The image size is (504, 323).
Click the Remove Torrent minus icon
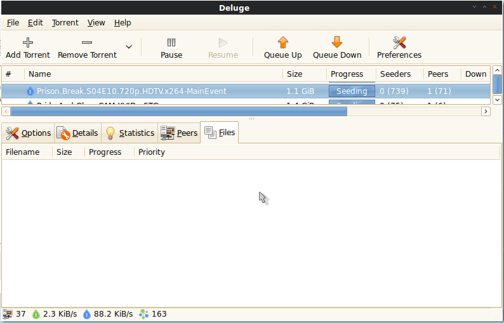click(x=87, y=43)
